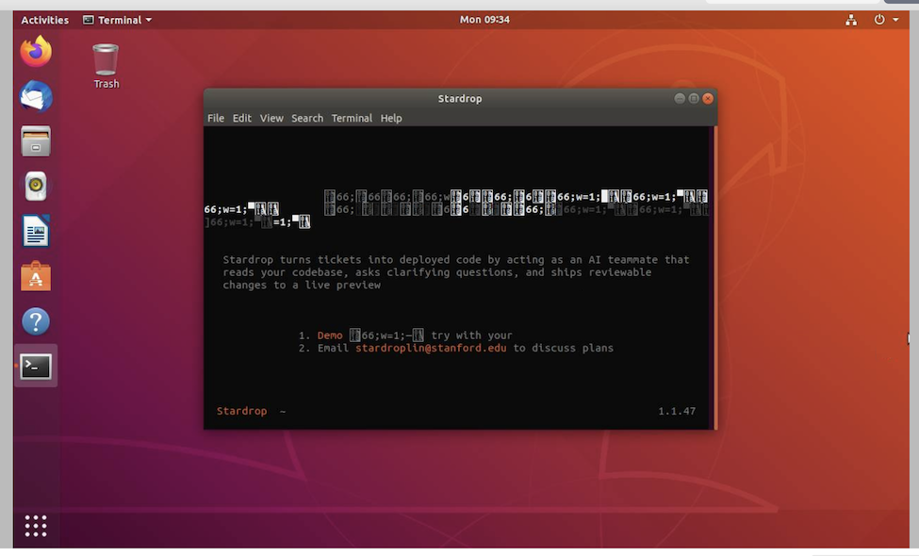Open the Files manager in the dock
The width and height of the screenshot is (919, 556).
click(36, 141)
